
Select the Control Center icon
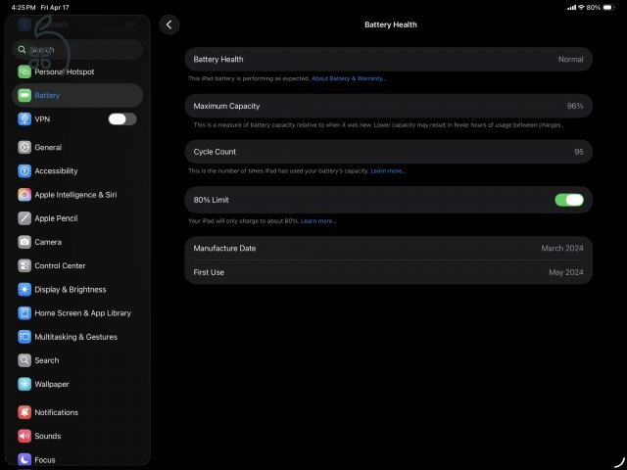[x=24, y=265]
